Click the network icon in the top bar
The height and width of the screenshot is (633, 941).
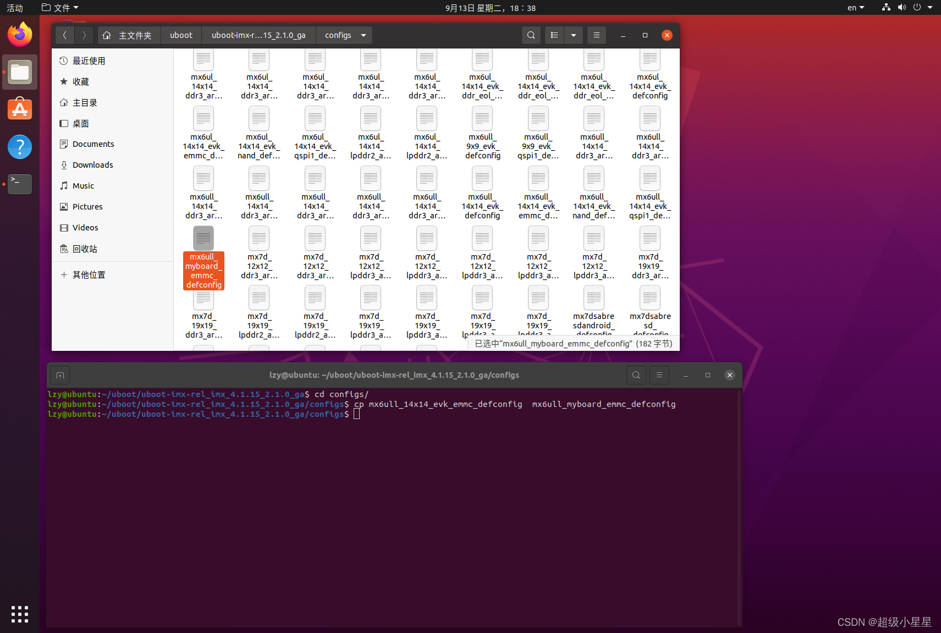885,8
